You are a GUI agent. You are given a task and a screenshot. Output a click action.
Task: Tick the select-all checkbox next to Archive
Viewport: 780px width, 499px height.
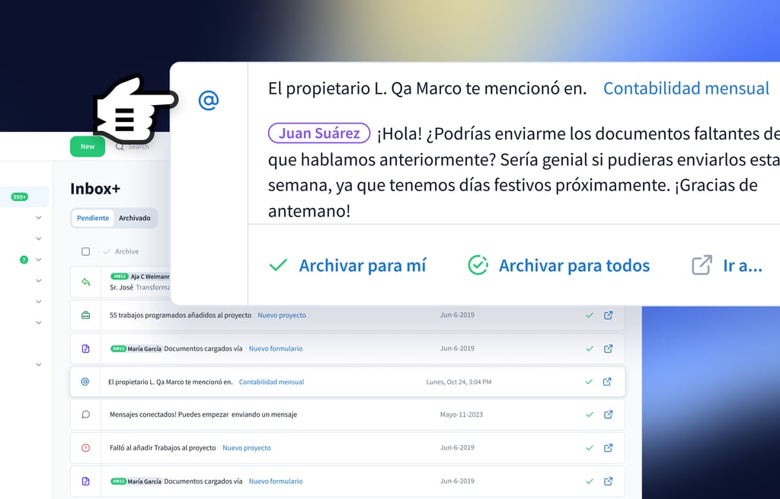click(85, 251)
